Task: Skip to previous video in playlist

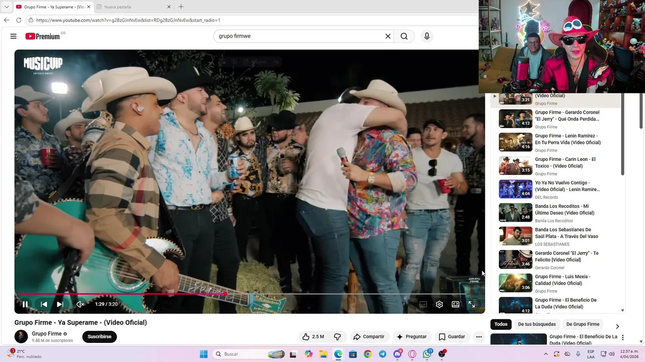Action: pos(44,304)
